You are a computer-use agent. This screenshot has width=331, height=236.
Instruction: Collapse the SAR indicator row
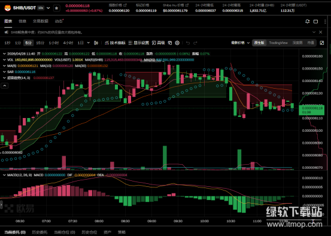pyautogui.click(x=4, y=72)
